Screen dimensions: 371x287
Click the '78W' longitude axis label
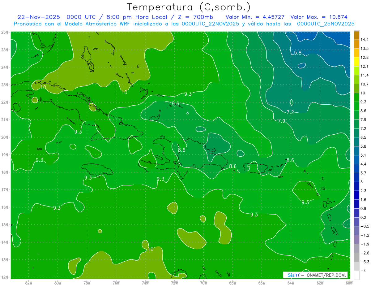coord(87,283)
